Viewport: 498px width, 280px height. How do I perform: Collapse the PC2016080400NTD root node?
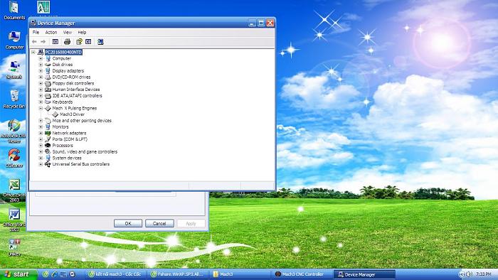pos(33,52)
